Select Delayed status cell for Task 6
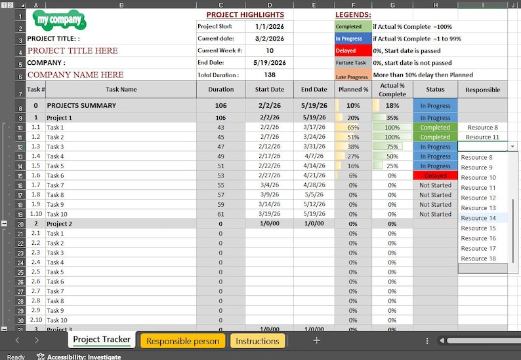Image resolution: width=521 pixels, height=360 pixels. coord(435,175)
